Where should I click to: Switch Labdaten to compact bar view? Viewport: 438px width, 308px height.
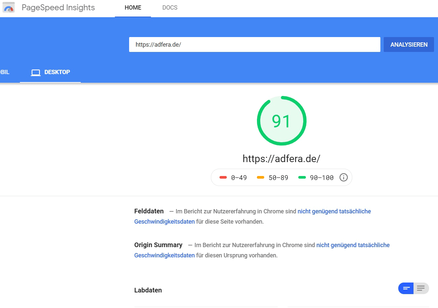(x=406, y=288)
